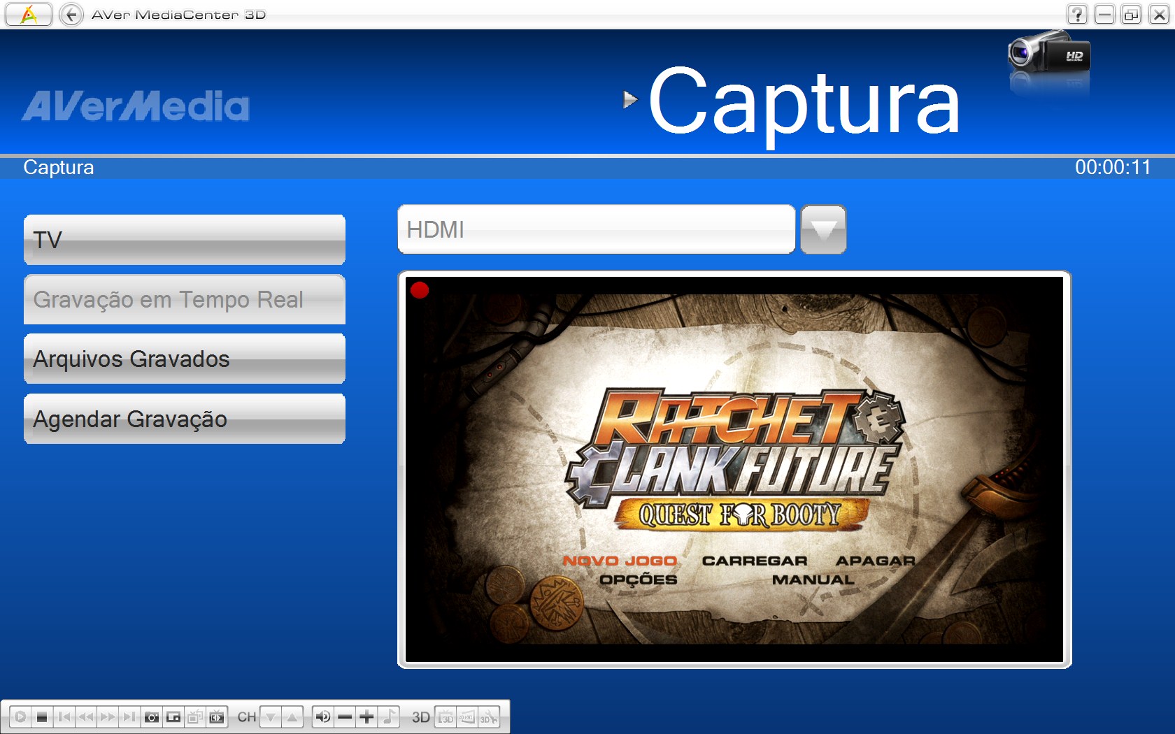
Task: Click the back arrow in title bar
Action: point(71,14)
